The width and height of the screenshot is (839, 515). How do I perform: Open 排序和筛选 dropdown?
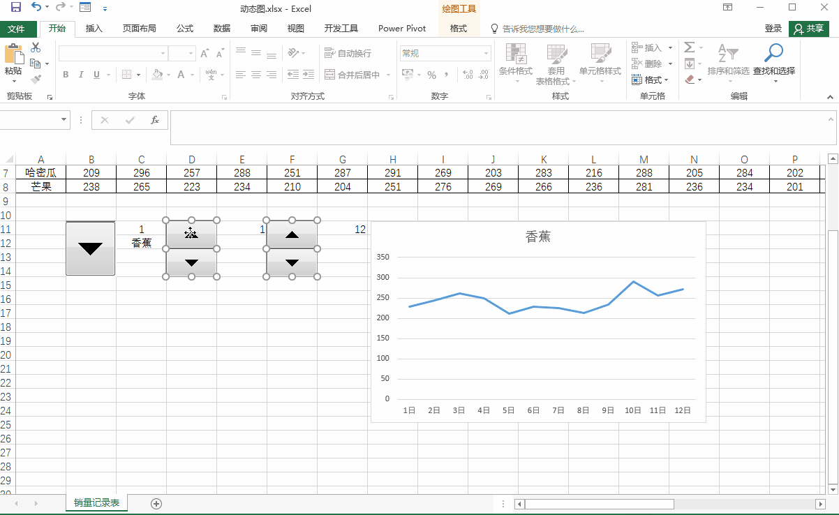728,64
